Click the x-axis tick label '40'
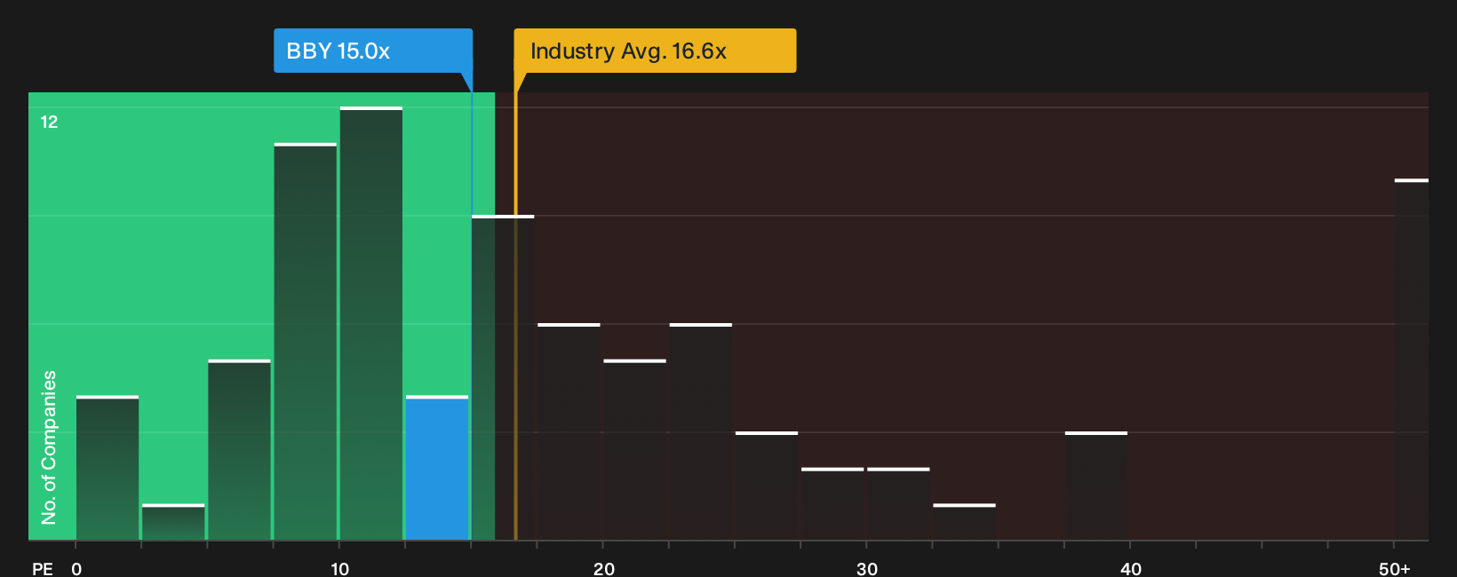1457x577 pixels. click(x=1130, y=569)
